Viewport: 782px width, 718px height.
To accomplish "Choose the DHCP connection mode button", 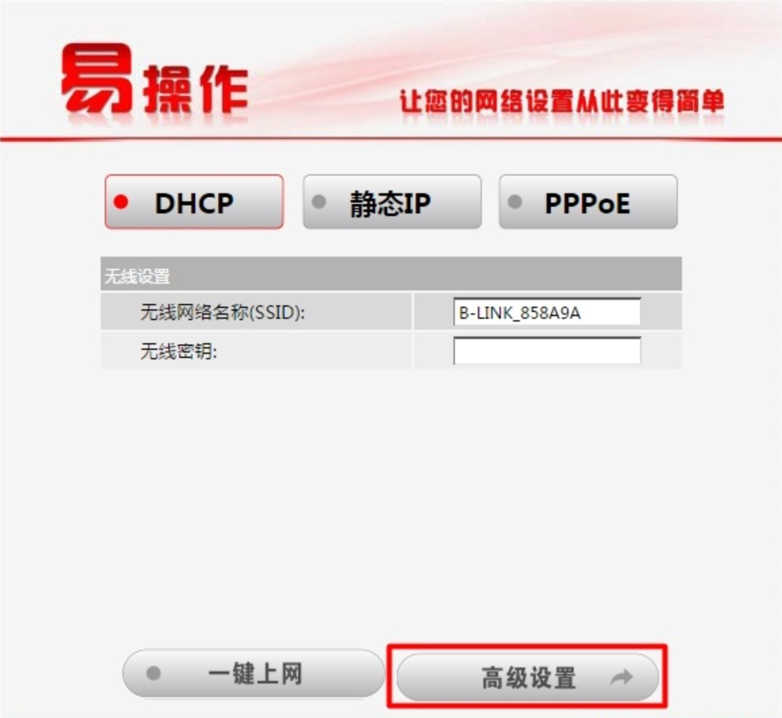I will pos(194,202).
